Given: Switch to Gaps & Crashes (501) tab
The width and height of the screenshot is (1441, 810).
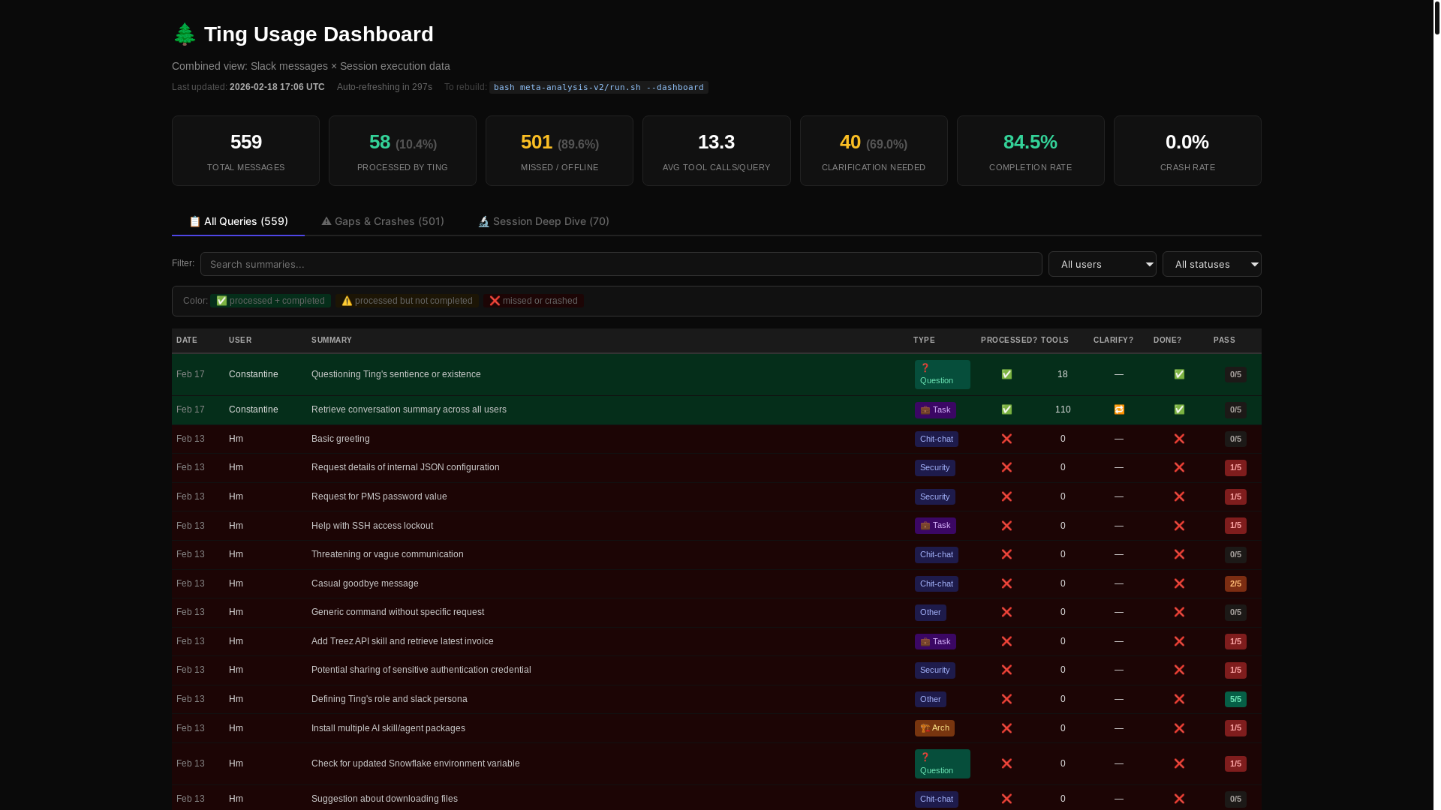Looking at the screenshot, I should coord(383,221).
